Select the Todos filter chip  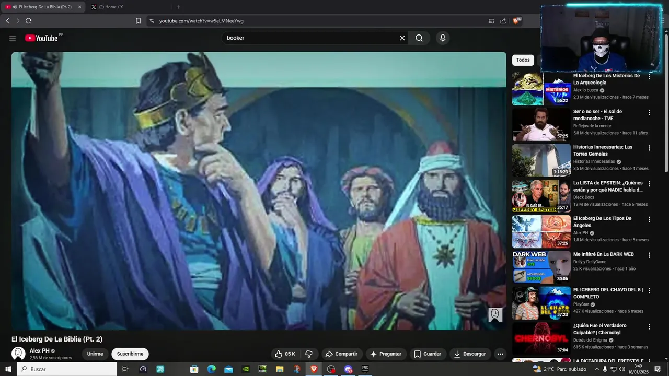pos(523,60)
